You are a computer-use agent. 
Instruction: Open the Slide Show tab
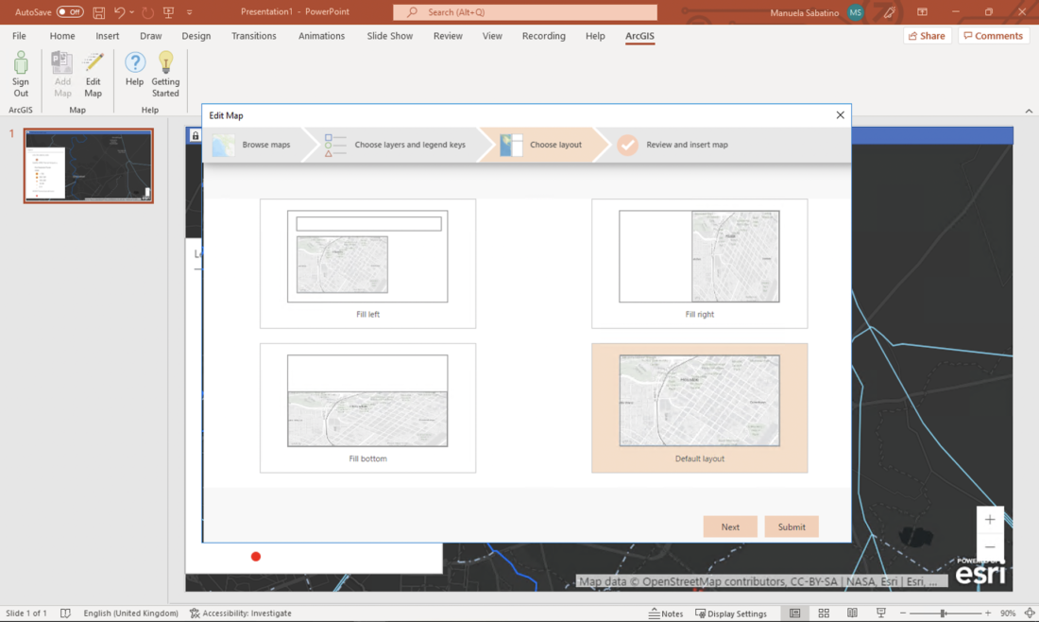[389, 36]
